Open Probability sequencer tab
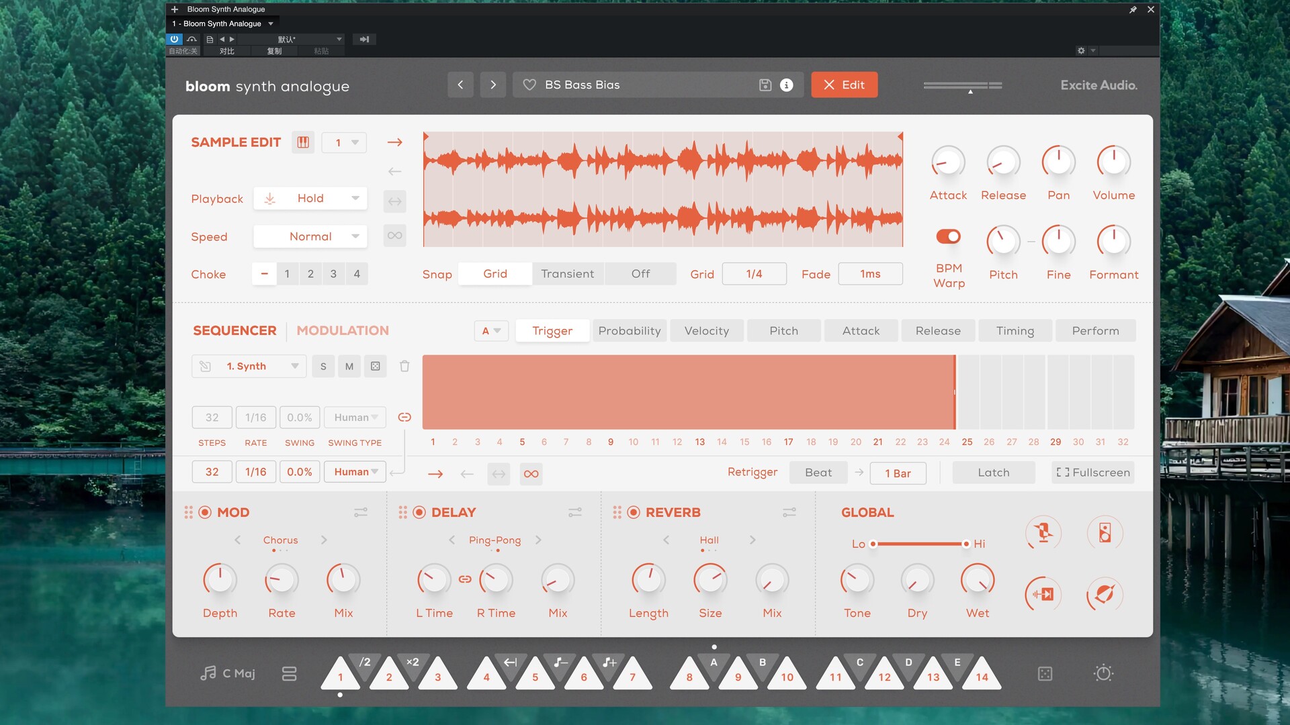1290x725 pixels. coord(630,330)
